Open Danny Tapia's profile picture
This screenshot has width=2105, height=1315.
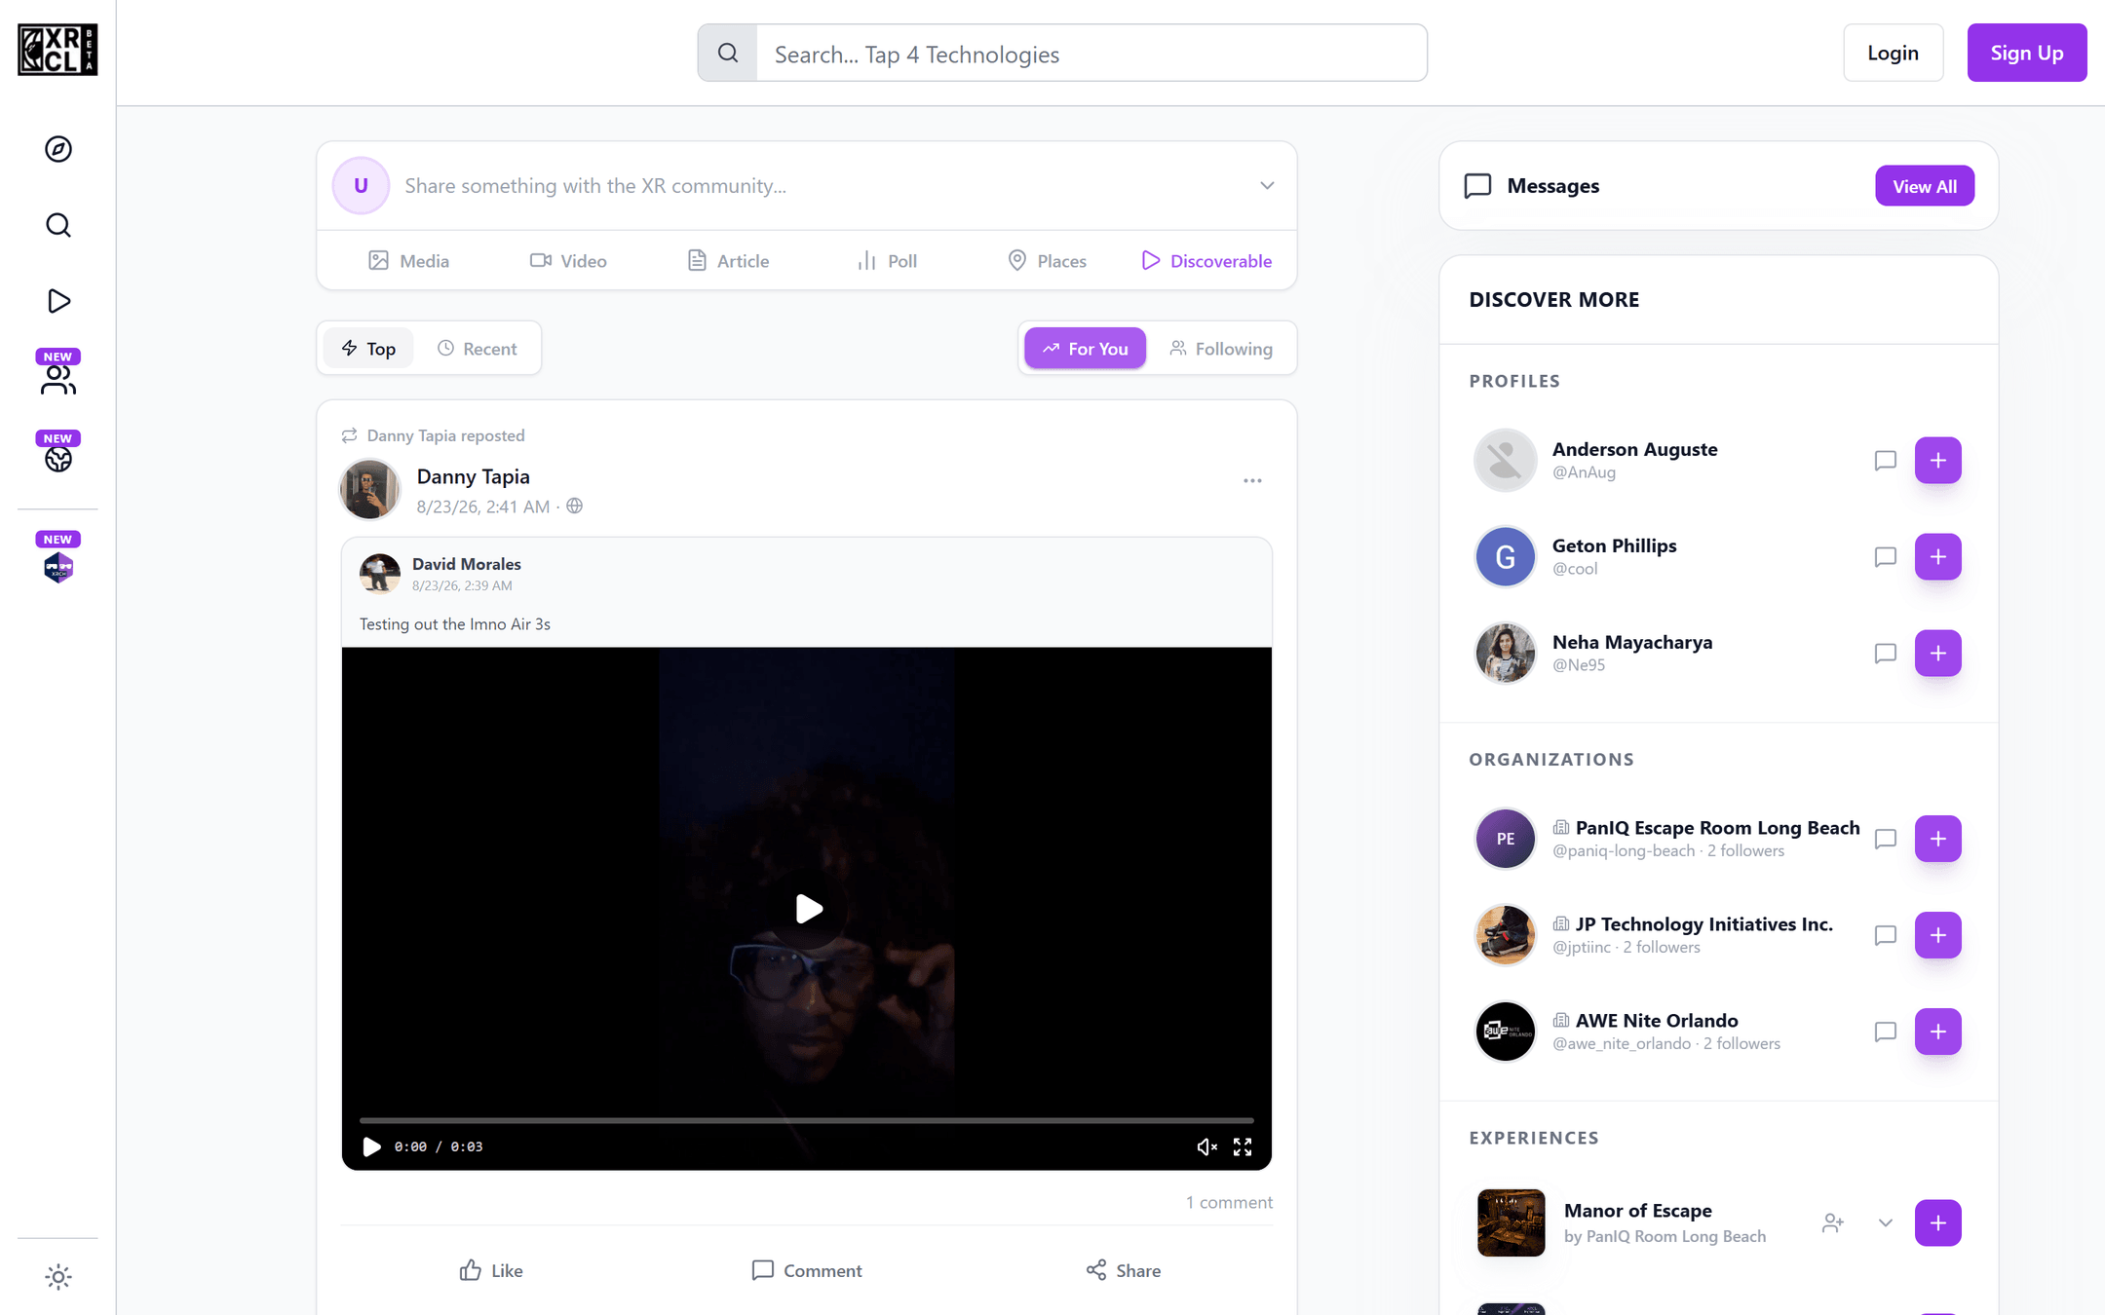[x=369, y=489]
